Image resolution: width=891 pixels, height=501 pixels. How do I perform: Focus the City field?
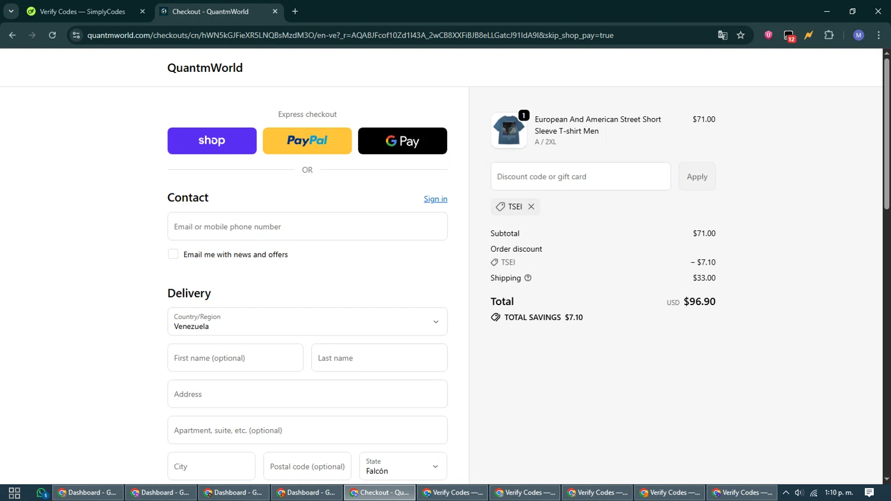pyautogui.click(x=211, y=467)
